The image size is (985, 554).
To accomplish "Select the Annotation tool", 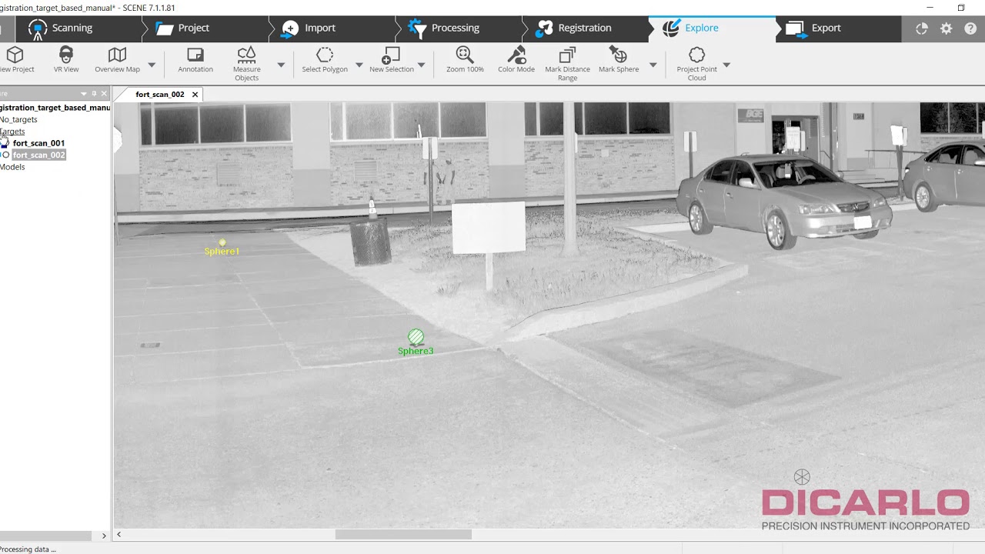I will click(195, 60).
